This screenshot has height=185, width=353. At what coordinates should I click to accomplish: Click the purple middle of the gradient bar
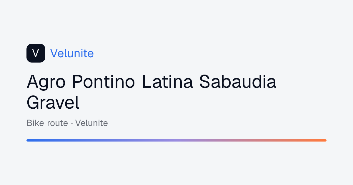pos(176,140)
